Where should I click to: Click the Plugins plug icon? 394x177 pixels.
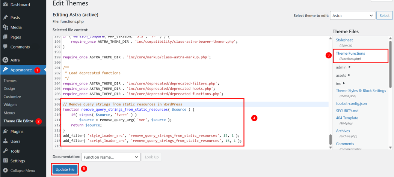coord(5,131)
